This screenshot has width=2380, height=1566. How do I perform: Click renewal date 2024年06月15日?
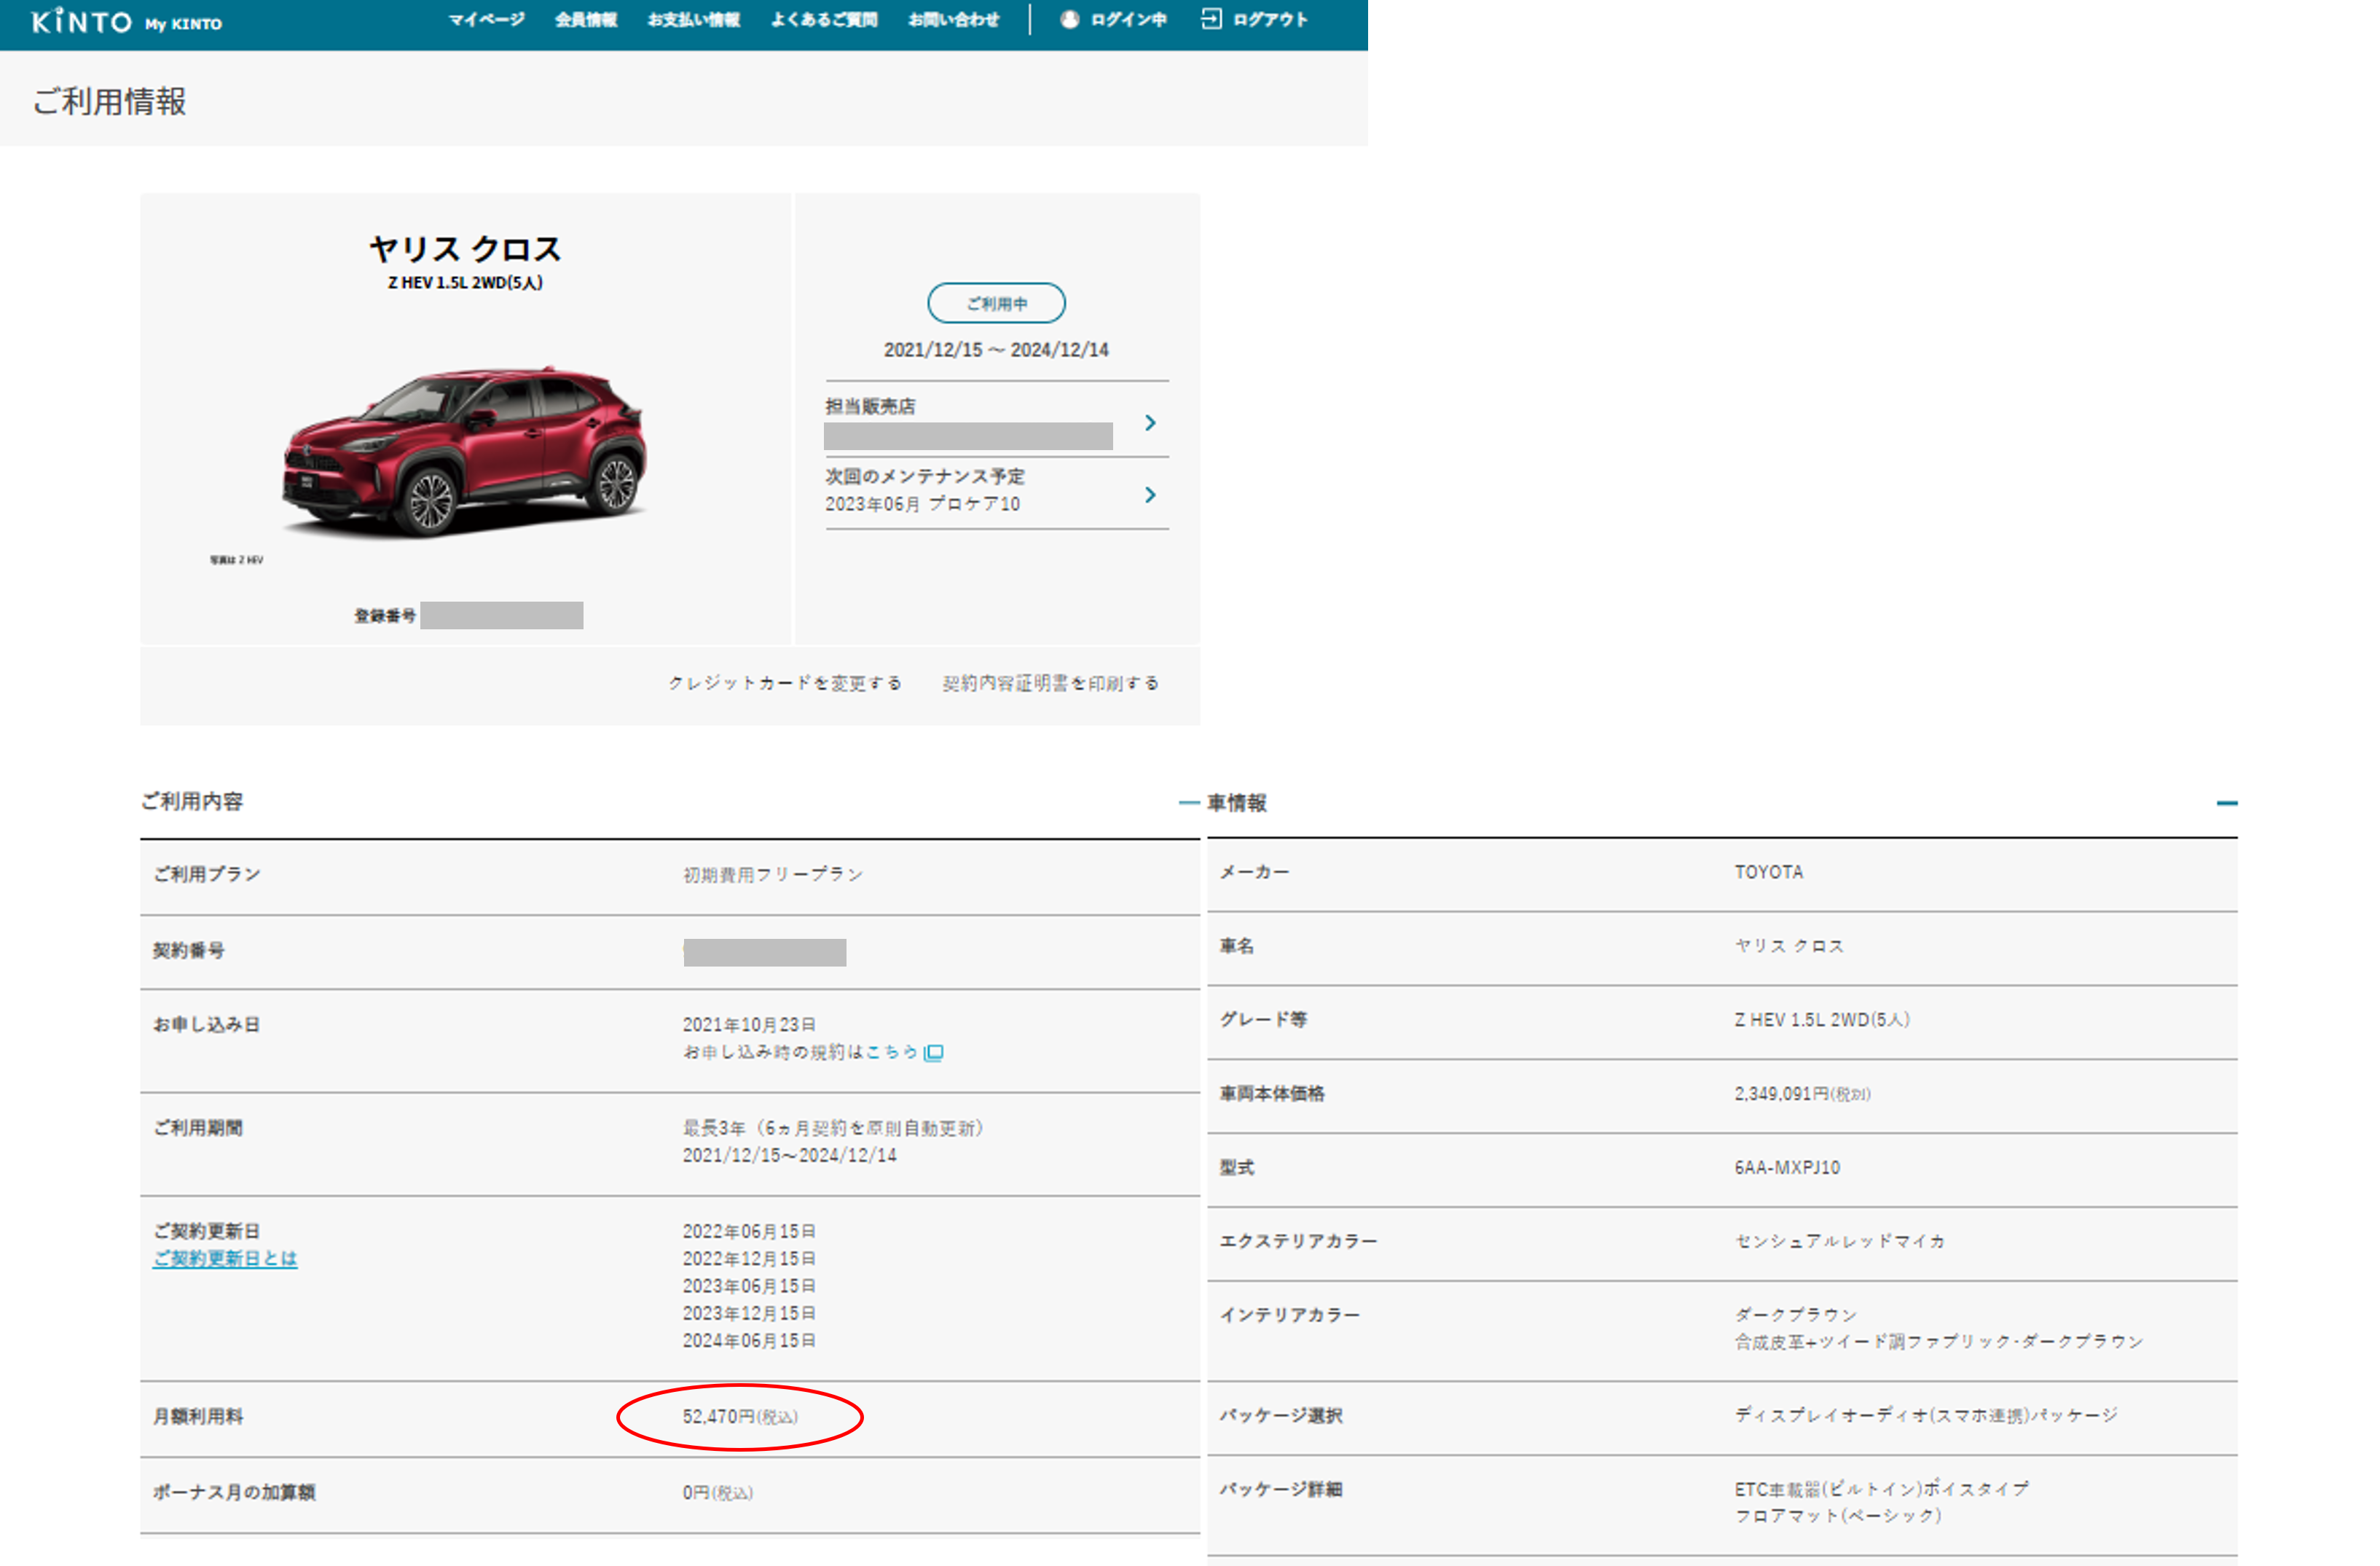[749, 1341]
